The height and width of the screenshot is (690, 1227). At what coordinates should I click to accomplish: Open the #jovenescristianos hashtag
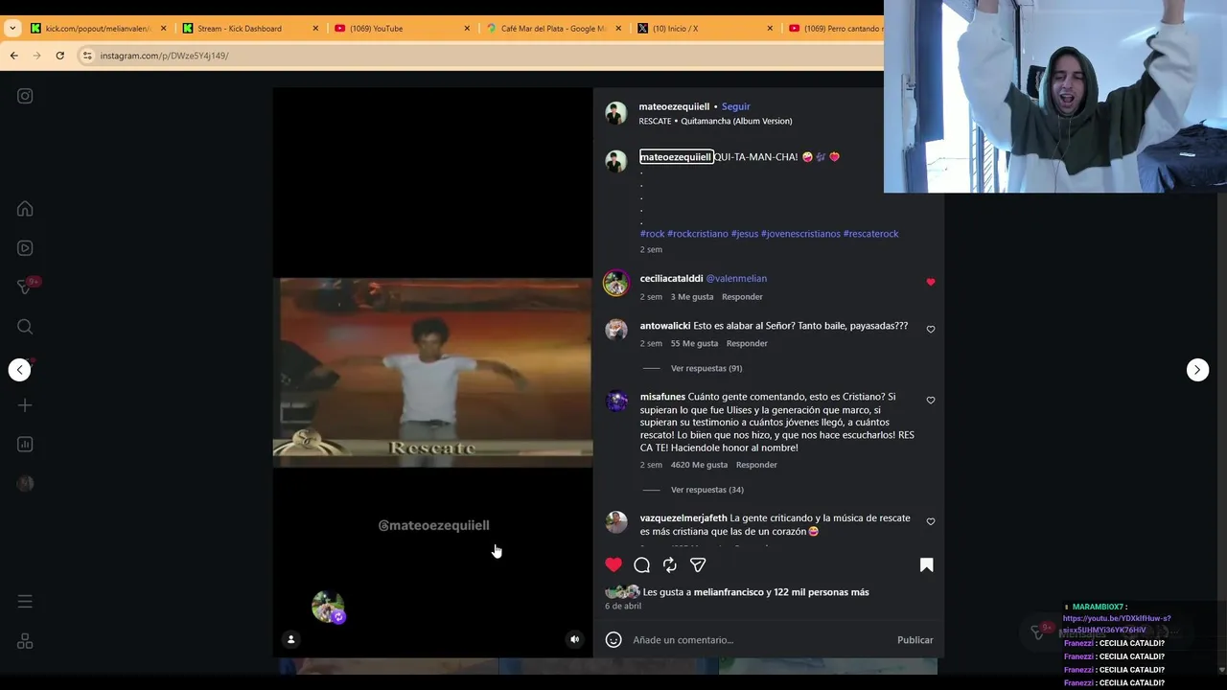coord(800,234)
